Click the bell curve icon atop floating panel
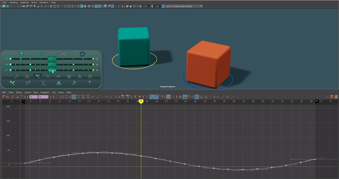Image resolution: width=339 pixels, height=179 pixels. (51, 54)
